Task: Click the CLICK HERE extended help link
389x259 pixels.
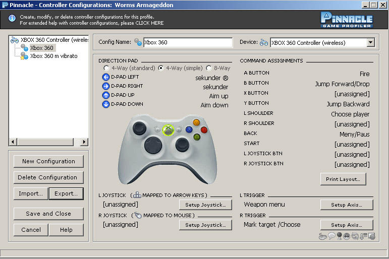Action: click(x=149, y=23)
